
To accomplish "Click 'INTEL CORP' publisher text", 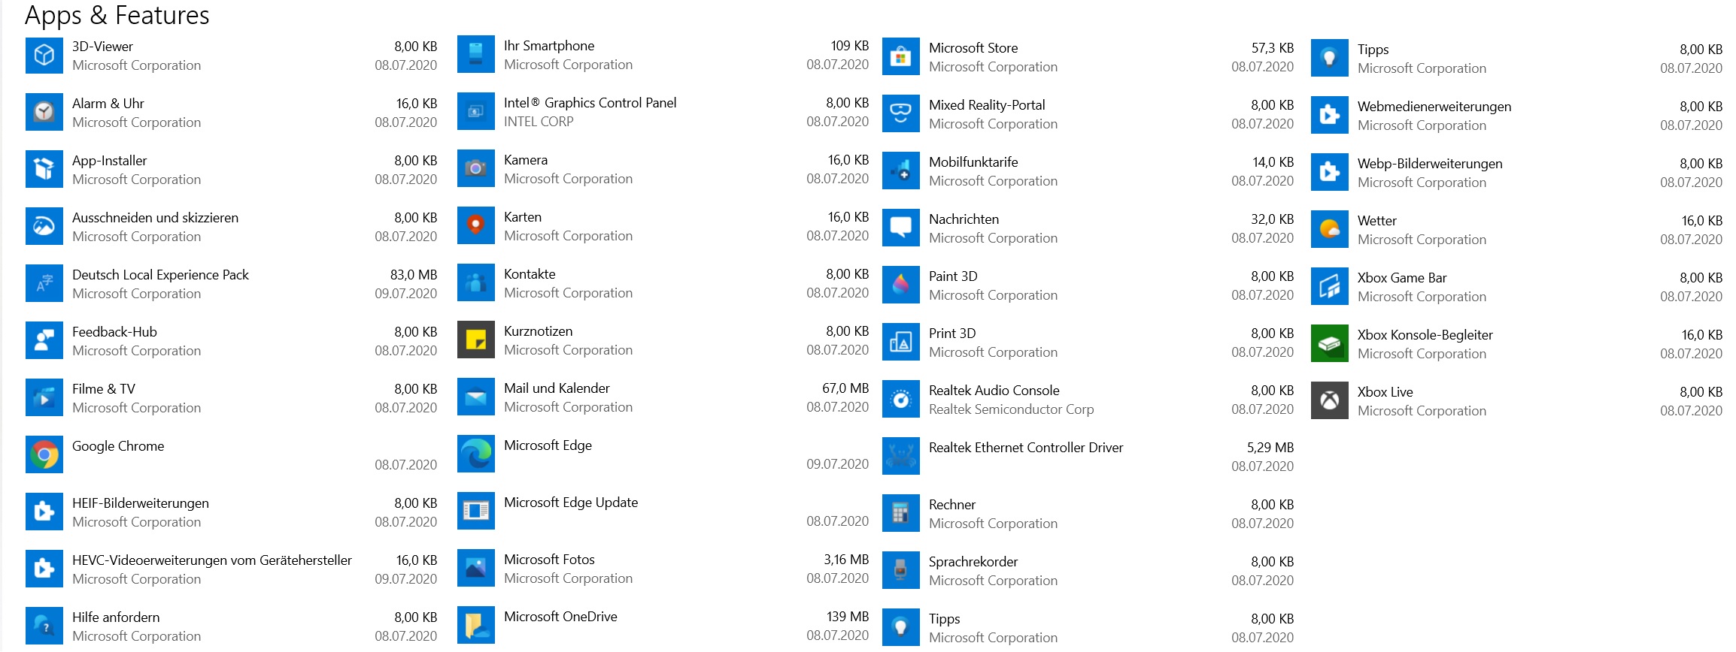I will [539, 122].
